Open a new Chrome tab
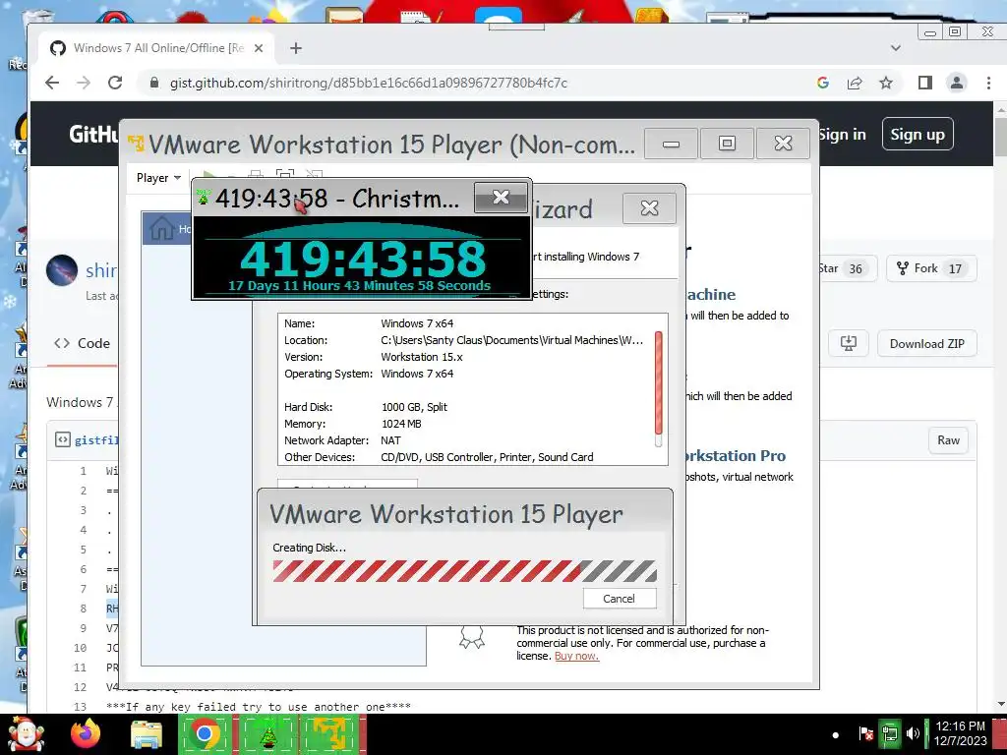The image size is (1007, 755). click(295, 48)
